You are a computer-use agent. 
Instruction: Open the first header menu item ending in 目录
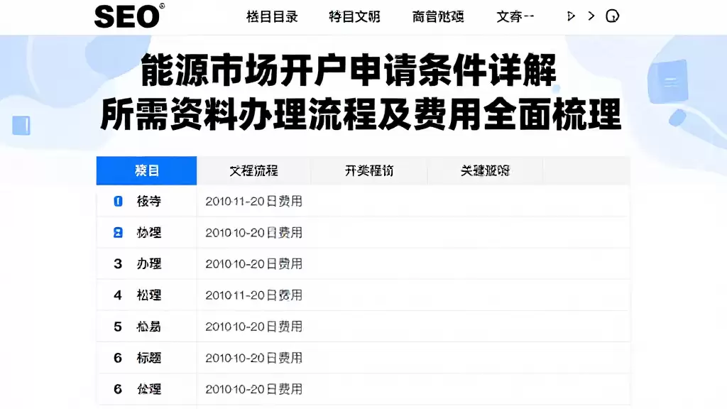272,17
